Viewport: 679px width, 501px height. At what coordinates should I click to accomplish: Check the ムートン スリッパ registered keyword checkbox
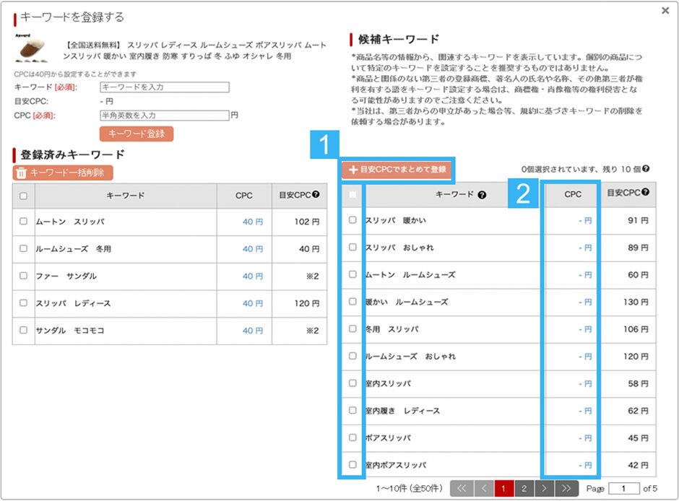(x=23, y=222)
